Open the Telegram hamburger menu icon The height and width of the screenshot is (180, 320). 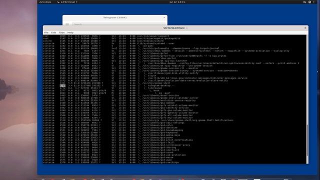(67, 24)
